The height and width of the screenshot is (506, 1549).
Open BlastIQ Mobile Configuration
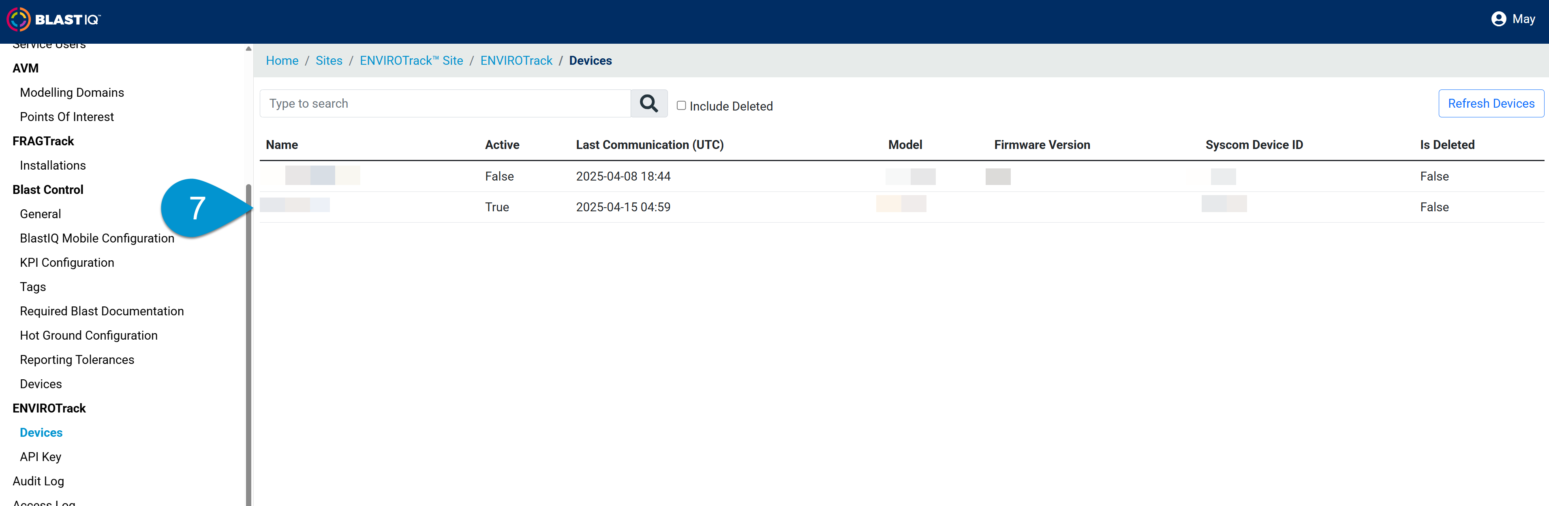(97, 238)
